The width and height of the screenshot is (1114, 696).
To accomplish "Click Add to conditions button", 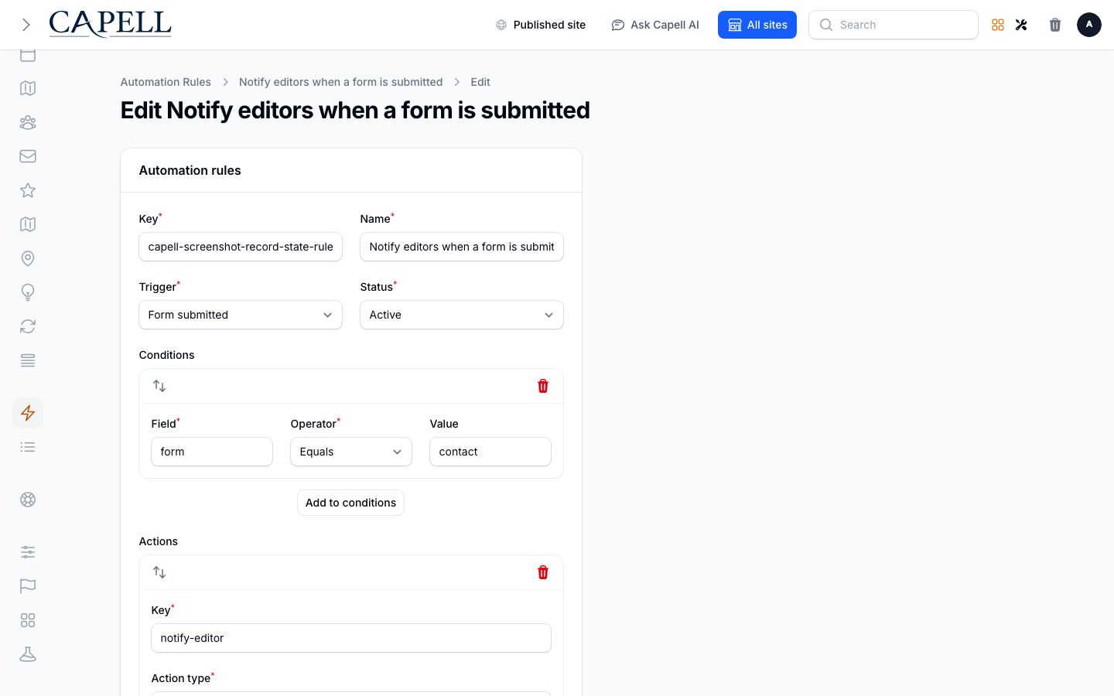I will 350,503.
